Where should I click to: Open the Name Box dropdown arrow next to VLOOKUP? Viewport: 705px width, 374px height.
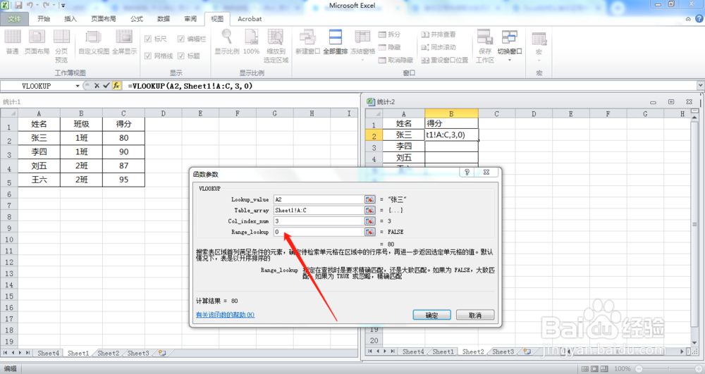tap(78, 86)
